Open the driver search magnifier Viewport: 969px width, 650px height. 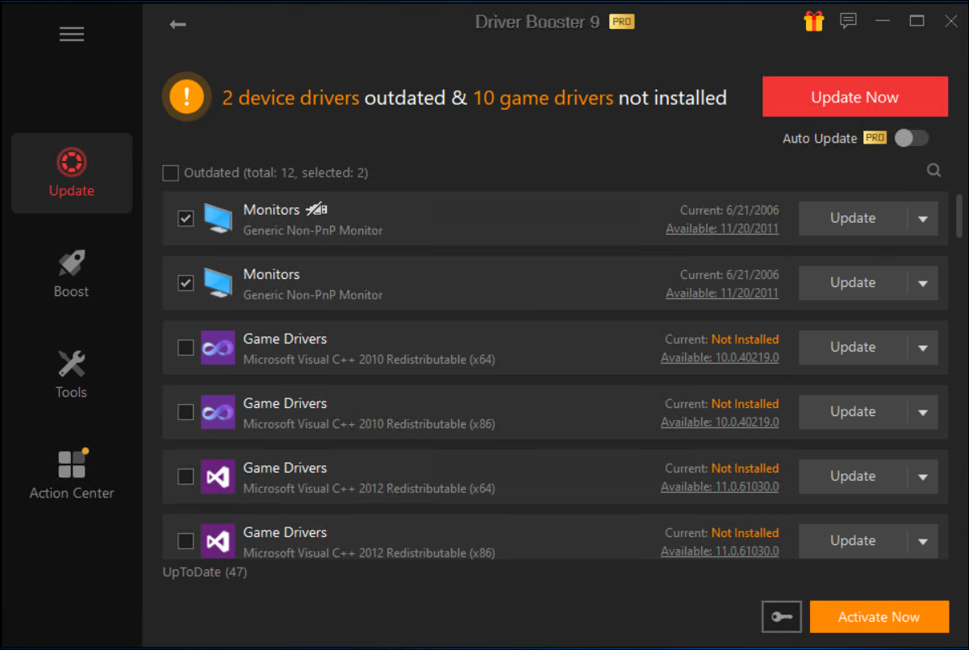933,170
